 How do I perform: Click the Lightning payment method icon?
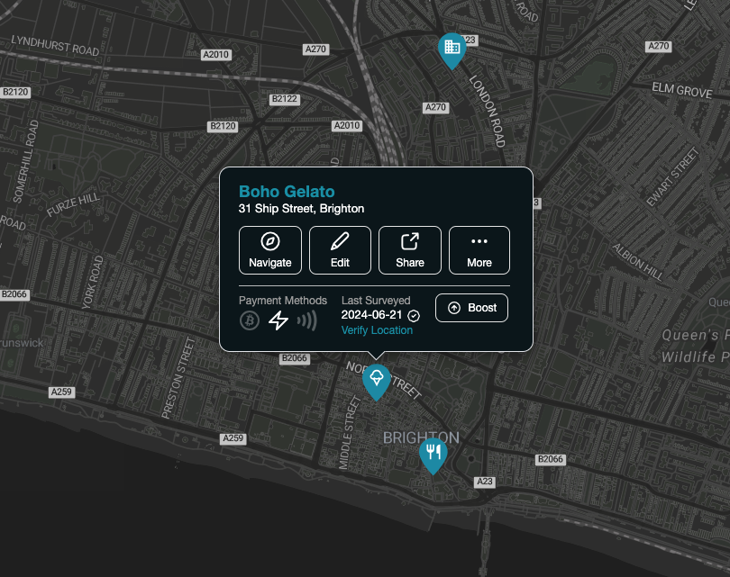coord(278,320)
